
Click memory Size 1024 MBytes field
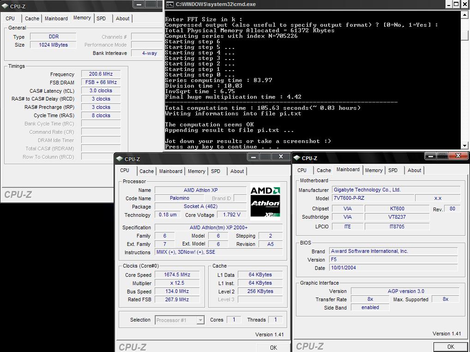(x=54, y=45)
